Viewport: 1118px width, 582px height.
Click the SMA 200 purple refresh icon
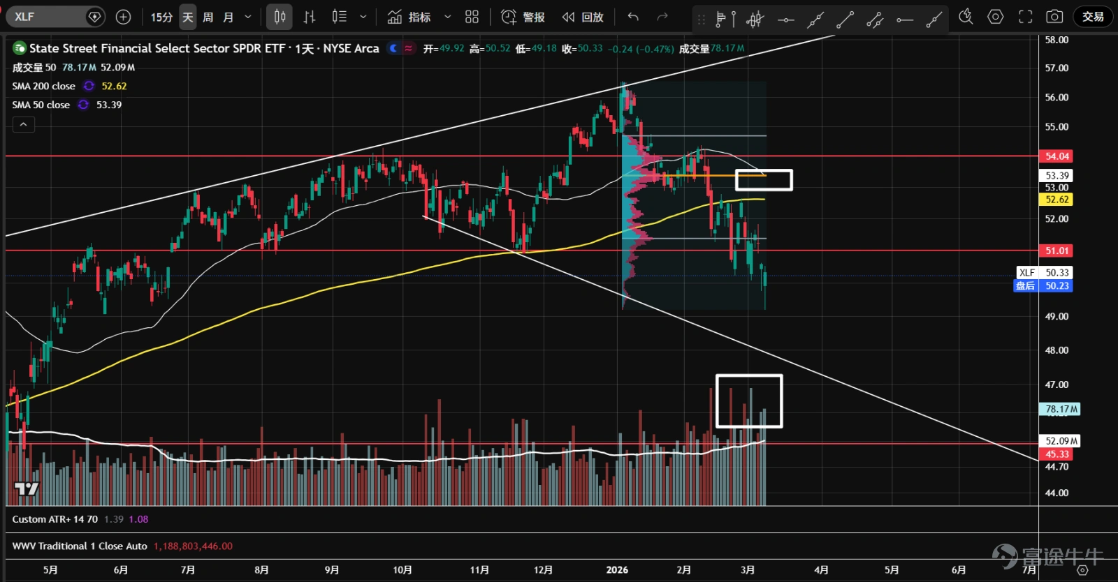click(x=89, y=86)
